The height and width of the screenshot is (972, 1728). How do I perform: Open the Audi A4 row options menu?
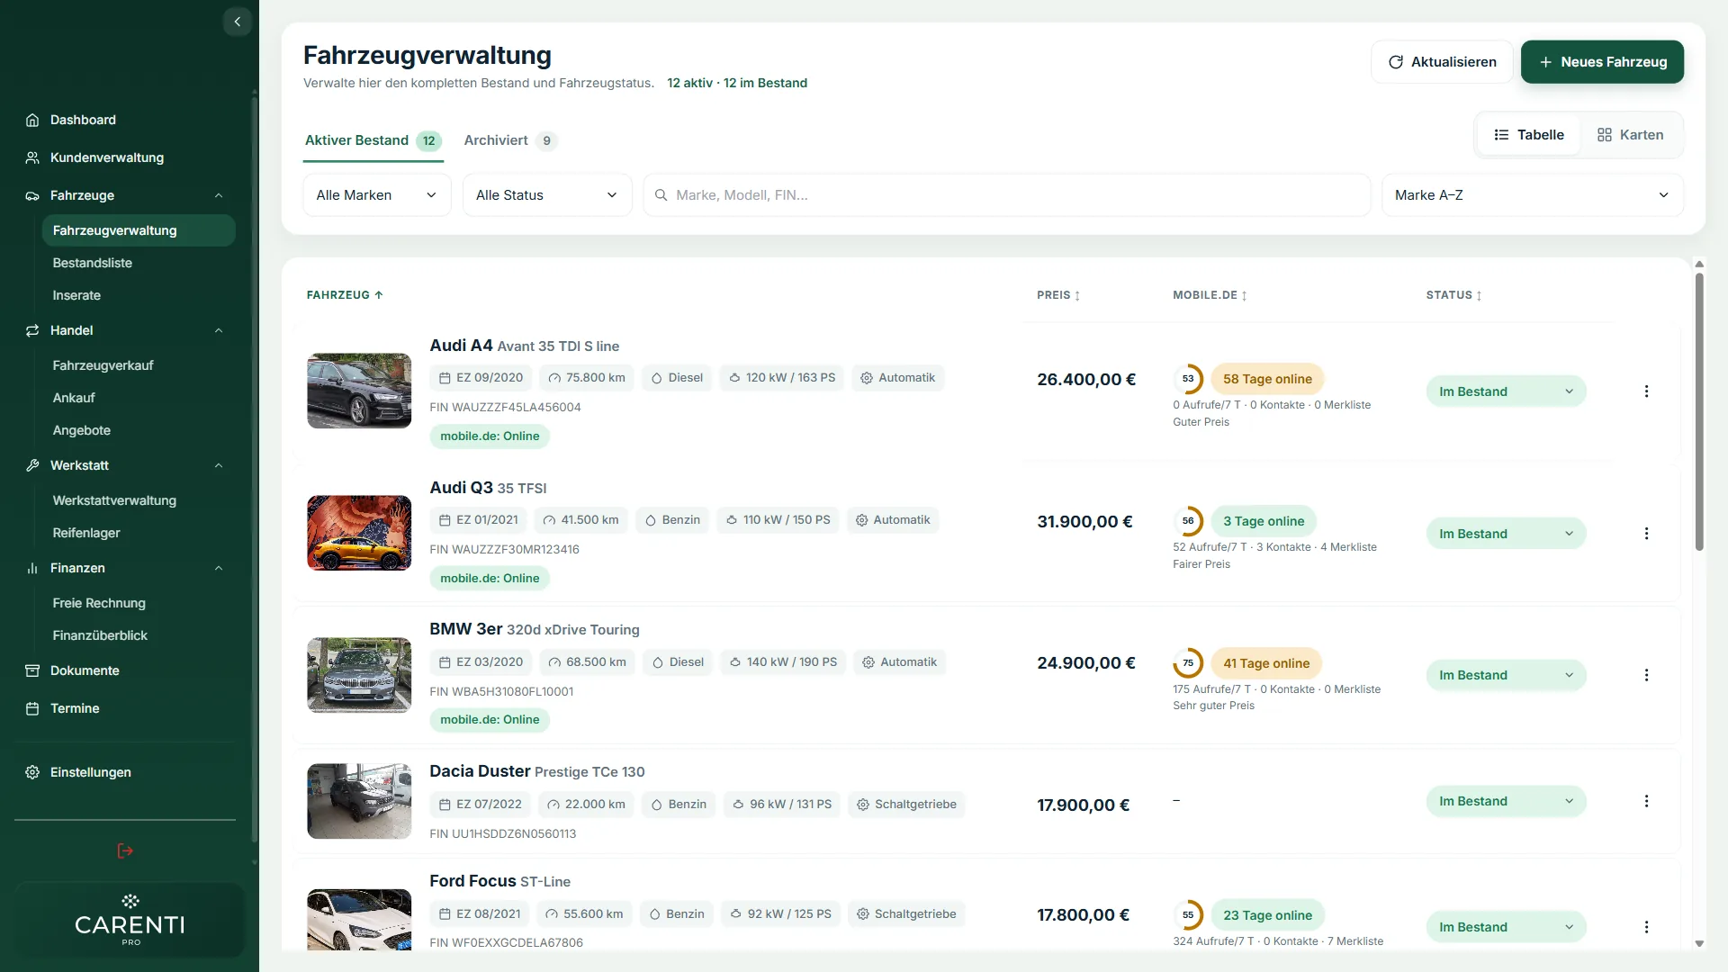click(x=1646, y=391)
